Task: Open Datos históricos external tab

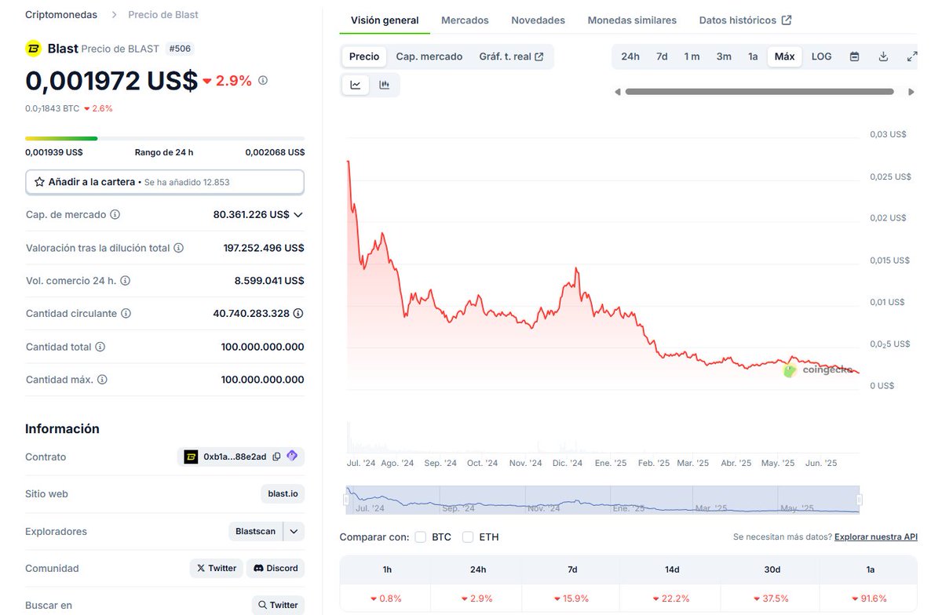Action: tap(745, 20)
